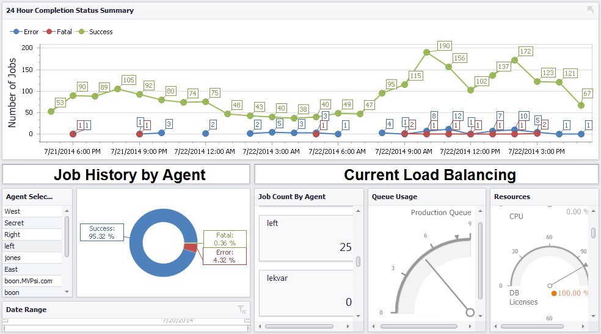This screenshot has width=601, height=334.
Task: Click the 'Error: 4.32 %' pie label
Action: (x=225, y=256)
